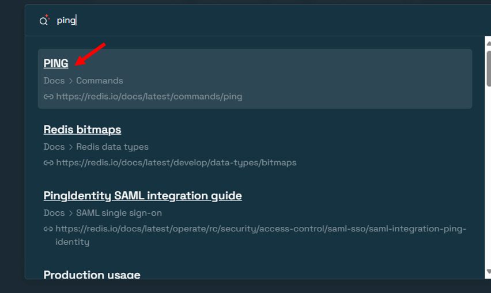Click the breadcrumb chevron before Commands
This screenshot has height=293, width=491.
[70, 81]
